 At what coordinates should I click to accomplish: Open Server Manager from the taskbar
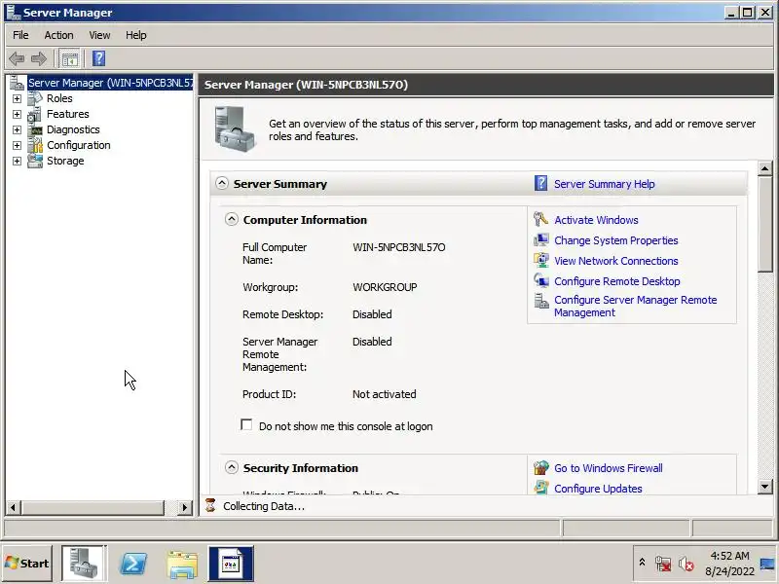coord(84,564)
